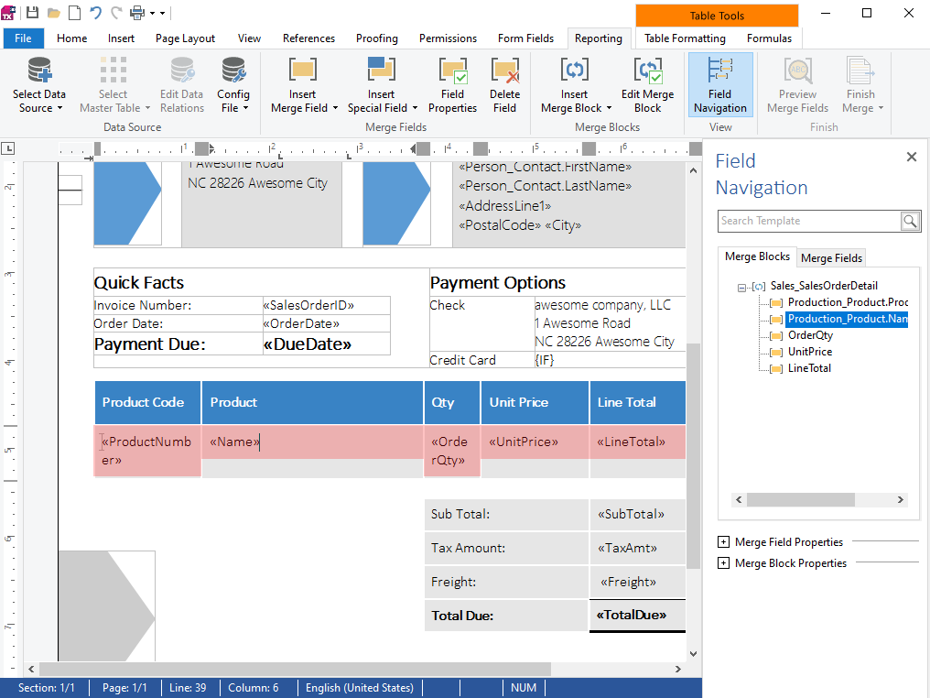Undo the last action
Screen dimensions: 930x698
coord(95,12)
